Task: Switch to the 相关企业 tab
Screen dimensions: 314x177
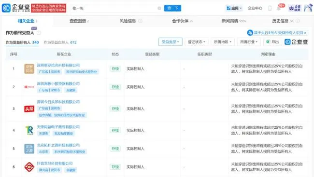Action: click(x=28, y=21)
